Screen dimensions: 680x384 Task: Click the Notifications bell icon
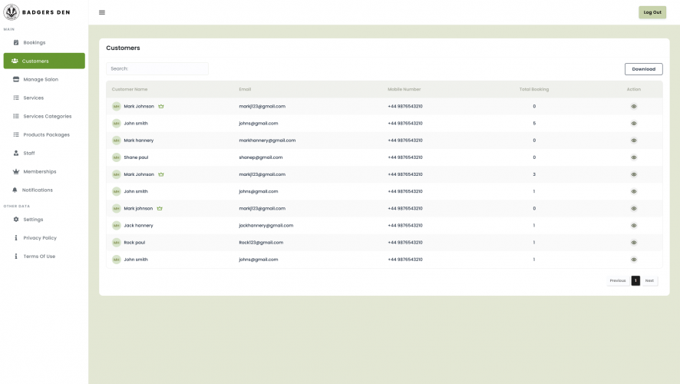click(x=15, y=190)
